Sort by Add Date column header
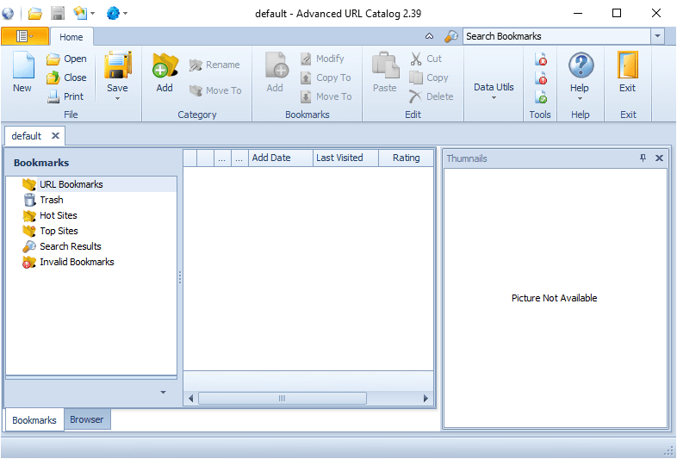 click(281, 158)
